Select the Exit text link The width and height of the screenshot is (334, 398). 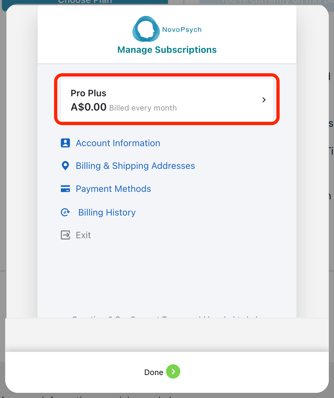click(83, 235)
